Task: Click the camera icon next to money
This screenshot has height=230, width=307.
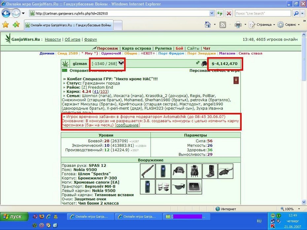Action: coord(204,64)
